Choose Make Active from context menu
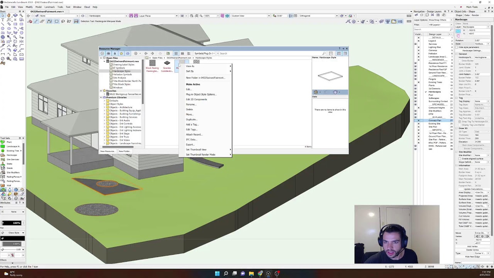The height and width of the screenshot is (278, 494). pyautogui.click(x=193, y=84)
